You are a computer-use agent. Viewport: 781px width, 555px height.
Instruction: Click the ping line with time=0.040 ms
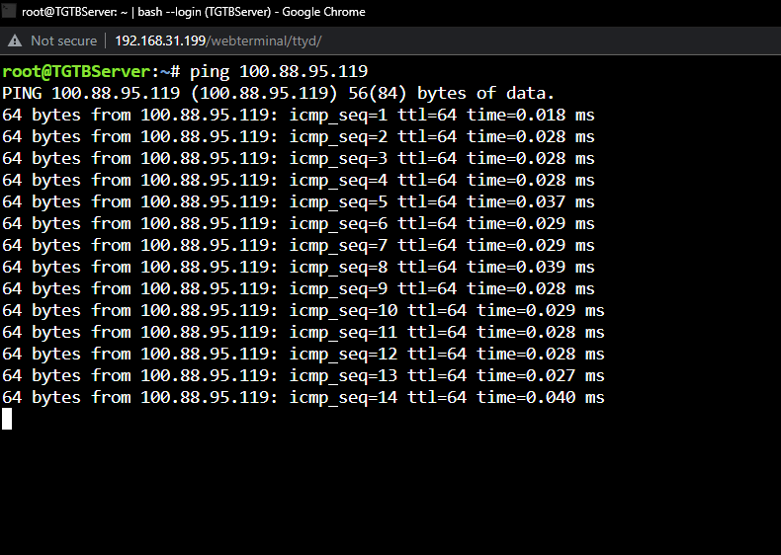pos(304,397)
